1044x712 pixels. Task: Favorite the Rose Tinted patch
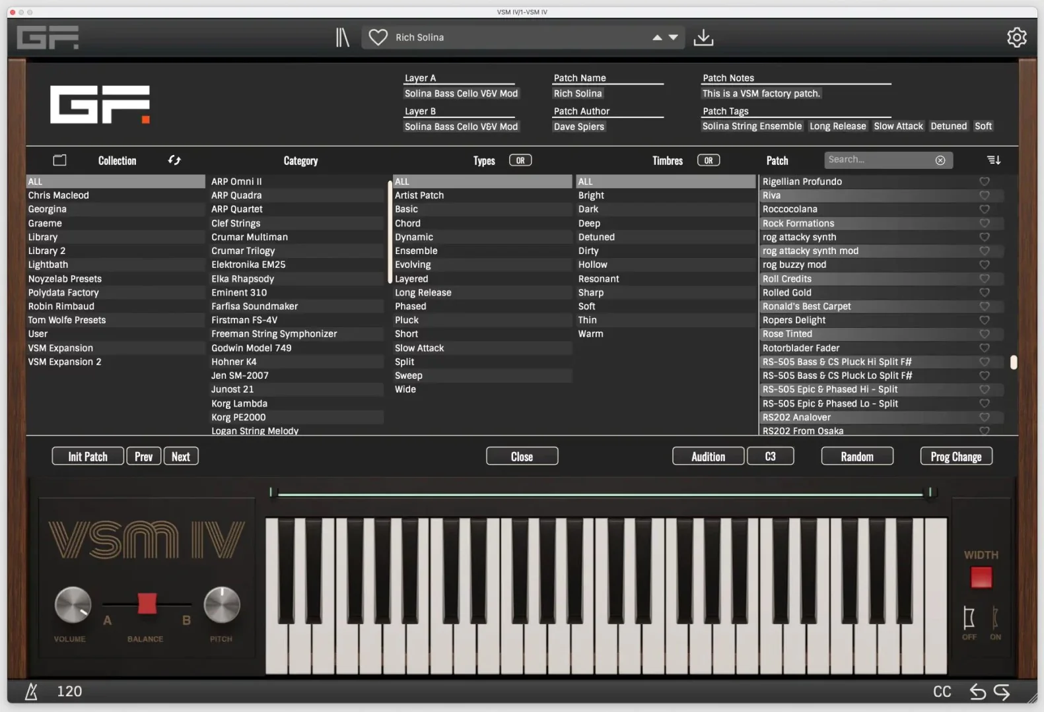984,334
